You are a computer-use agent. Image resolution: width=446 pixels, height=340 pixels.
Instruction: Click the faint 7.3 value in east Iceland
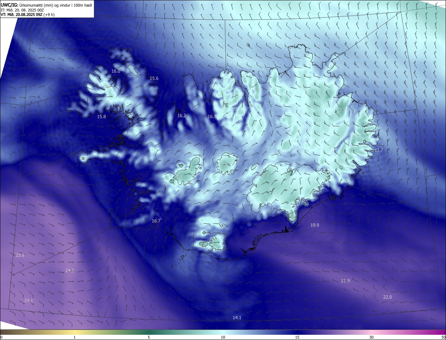point(342,110)
